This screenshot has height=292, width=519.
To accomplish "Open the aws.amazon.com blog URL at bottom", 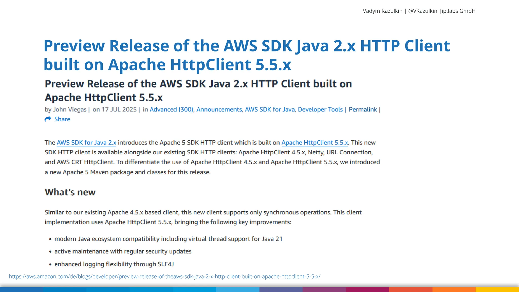I will coord(164,277).
